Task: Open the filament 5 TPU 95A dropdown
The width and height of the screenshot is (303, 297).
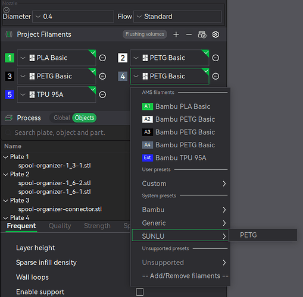Action: pyautogui.click(x=57, y=94)
